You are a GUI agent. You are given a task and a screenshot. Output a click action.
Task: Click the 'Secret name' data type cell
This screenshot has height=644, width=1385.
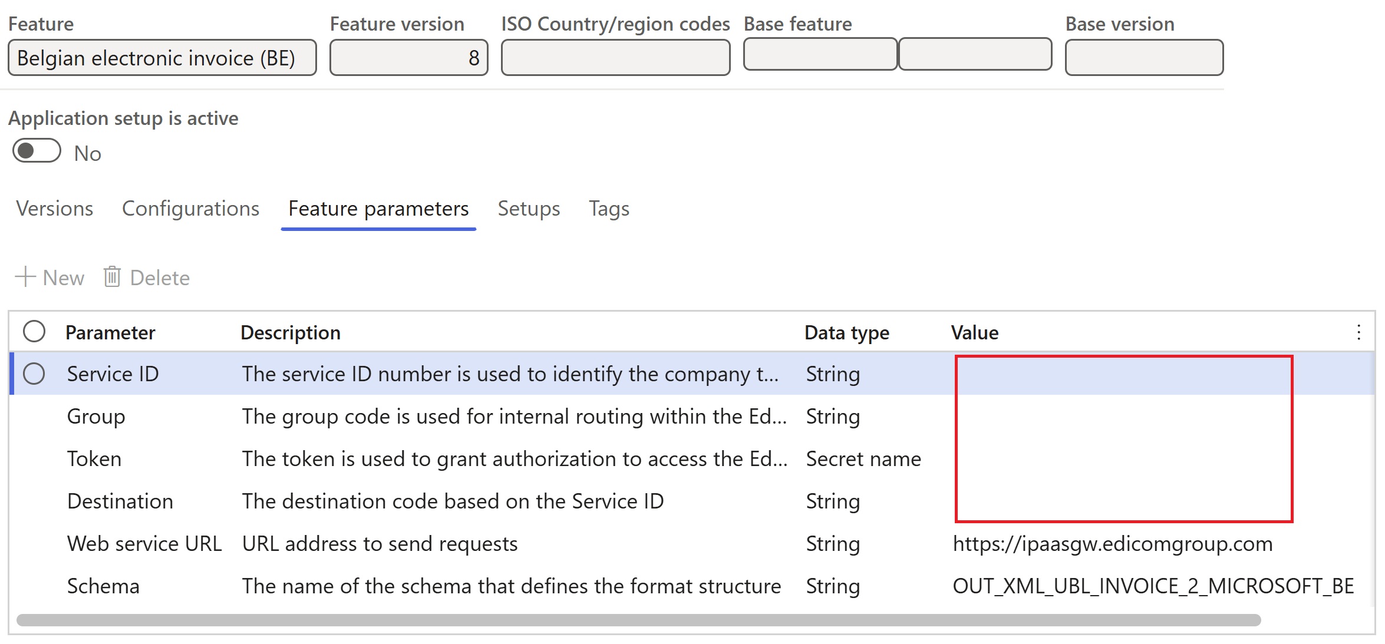coord(863,458)
